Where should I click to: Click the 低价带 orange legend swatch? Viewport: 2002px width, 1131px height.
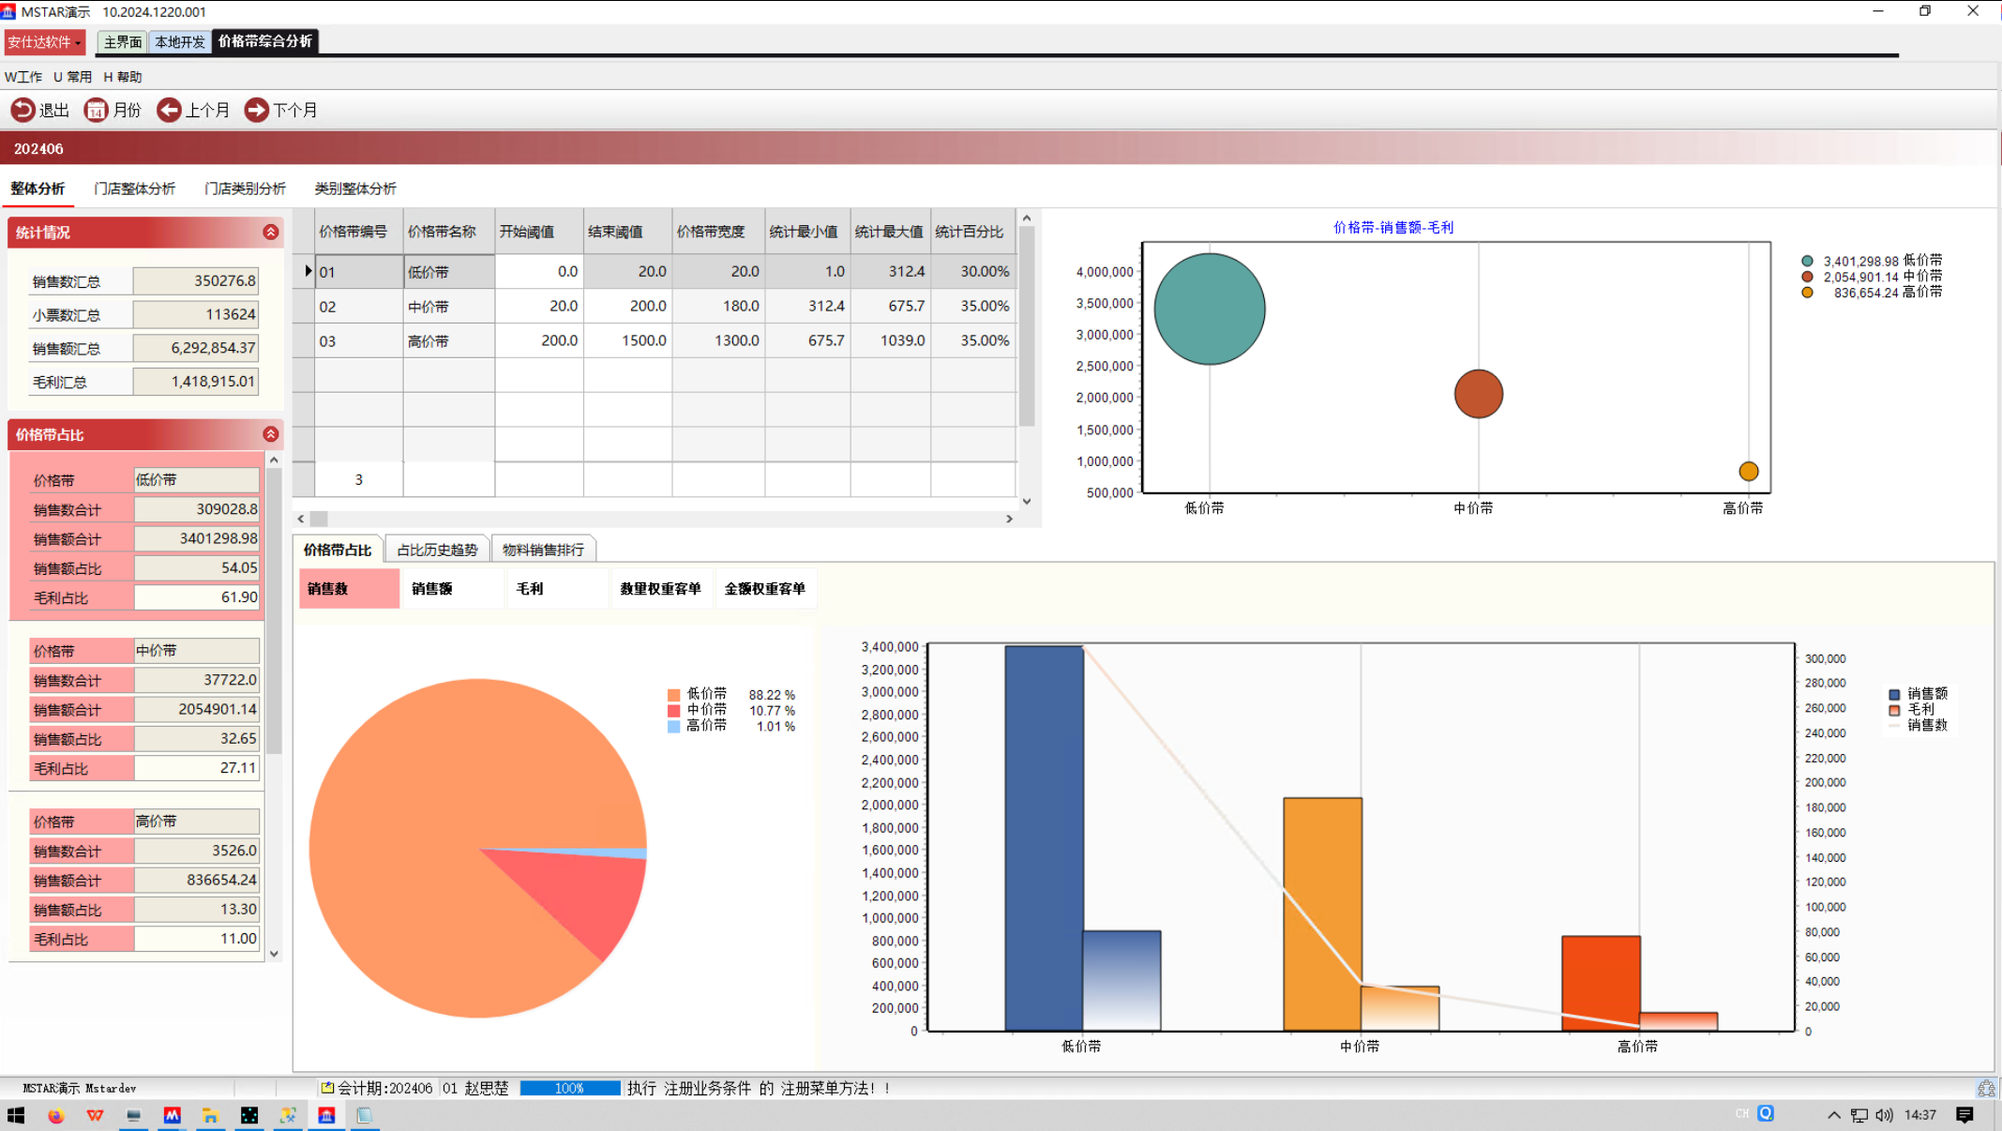pos(673,695)
